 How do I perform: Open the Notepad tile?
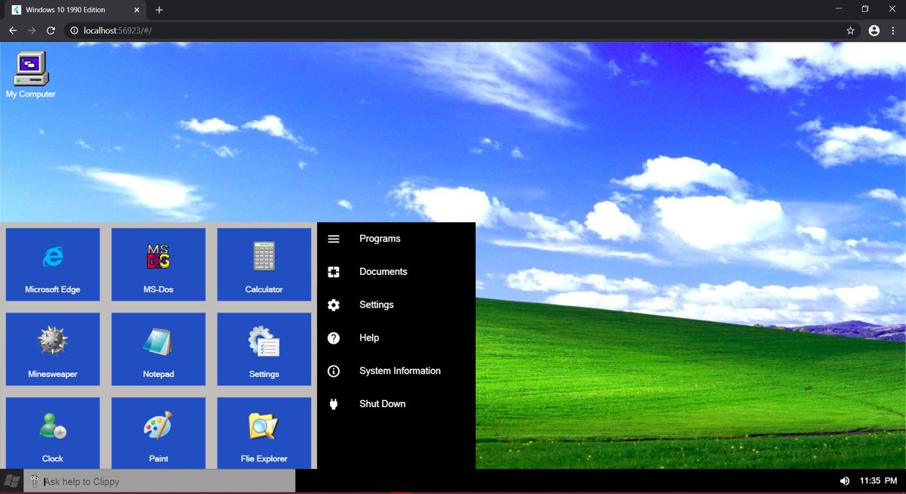(159, 349)
